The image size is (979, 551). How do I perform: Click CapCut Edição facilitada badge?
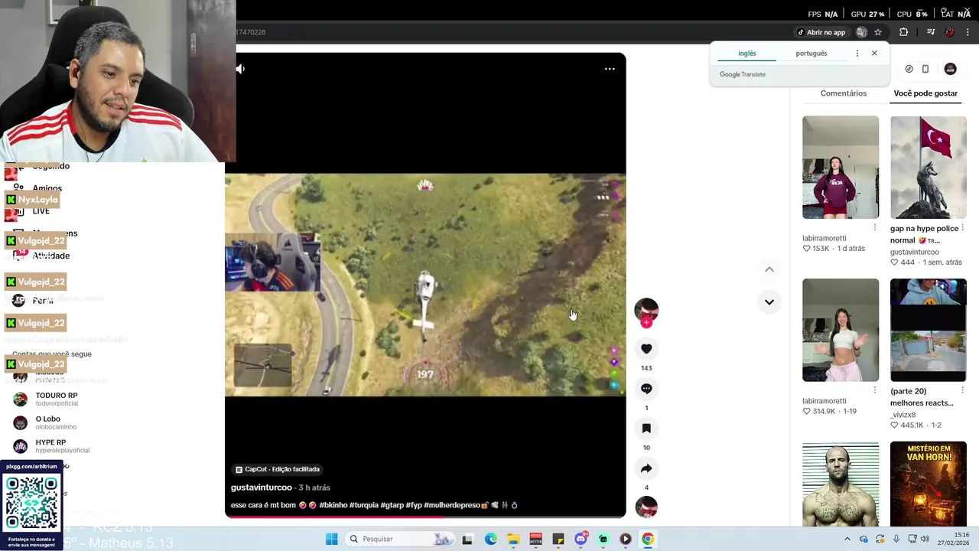[278, 469]
